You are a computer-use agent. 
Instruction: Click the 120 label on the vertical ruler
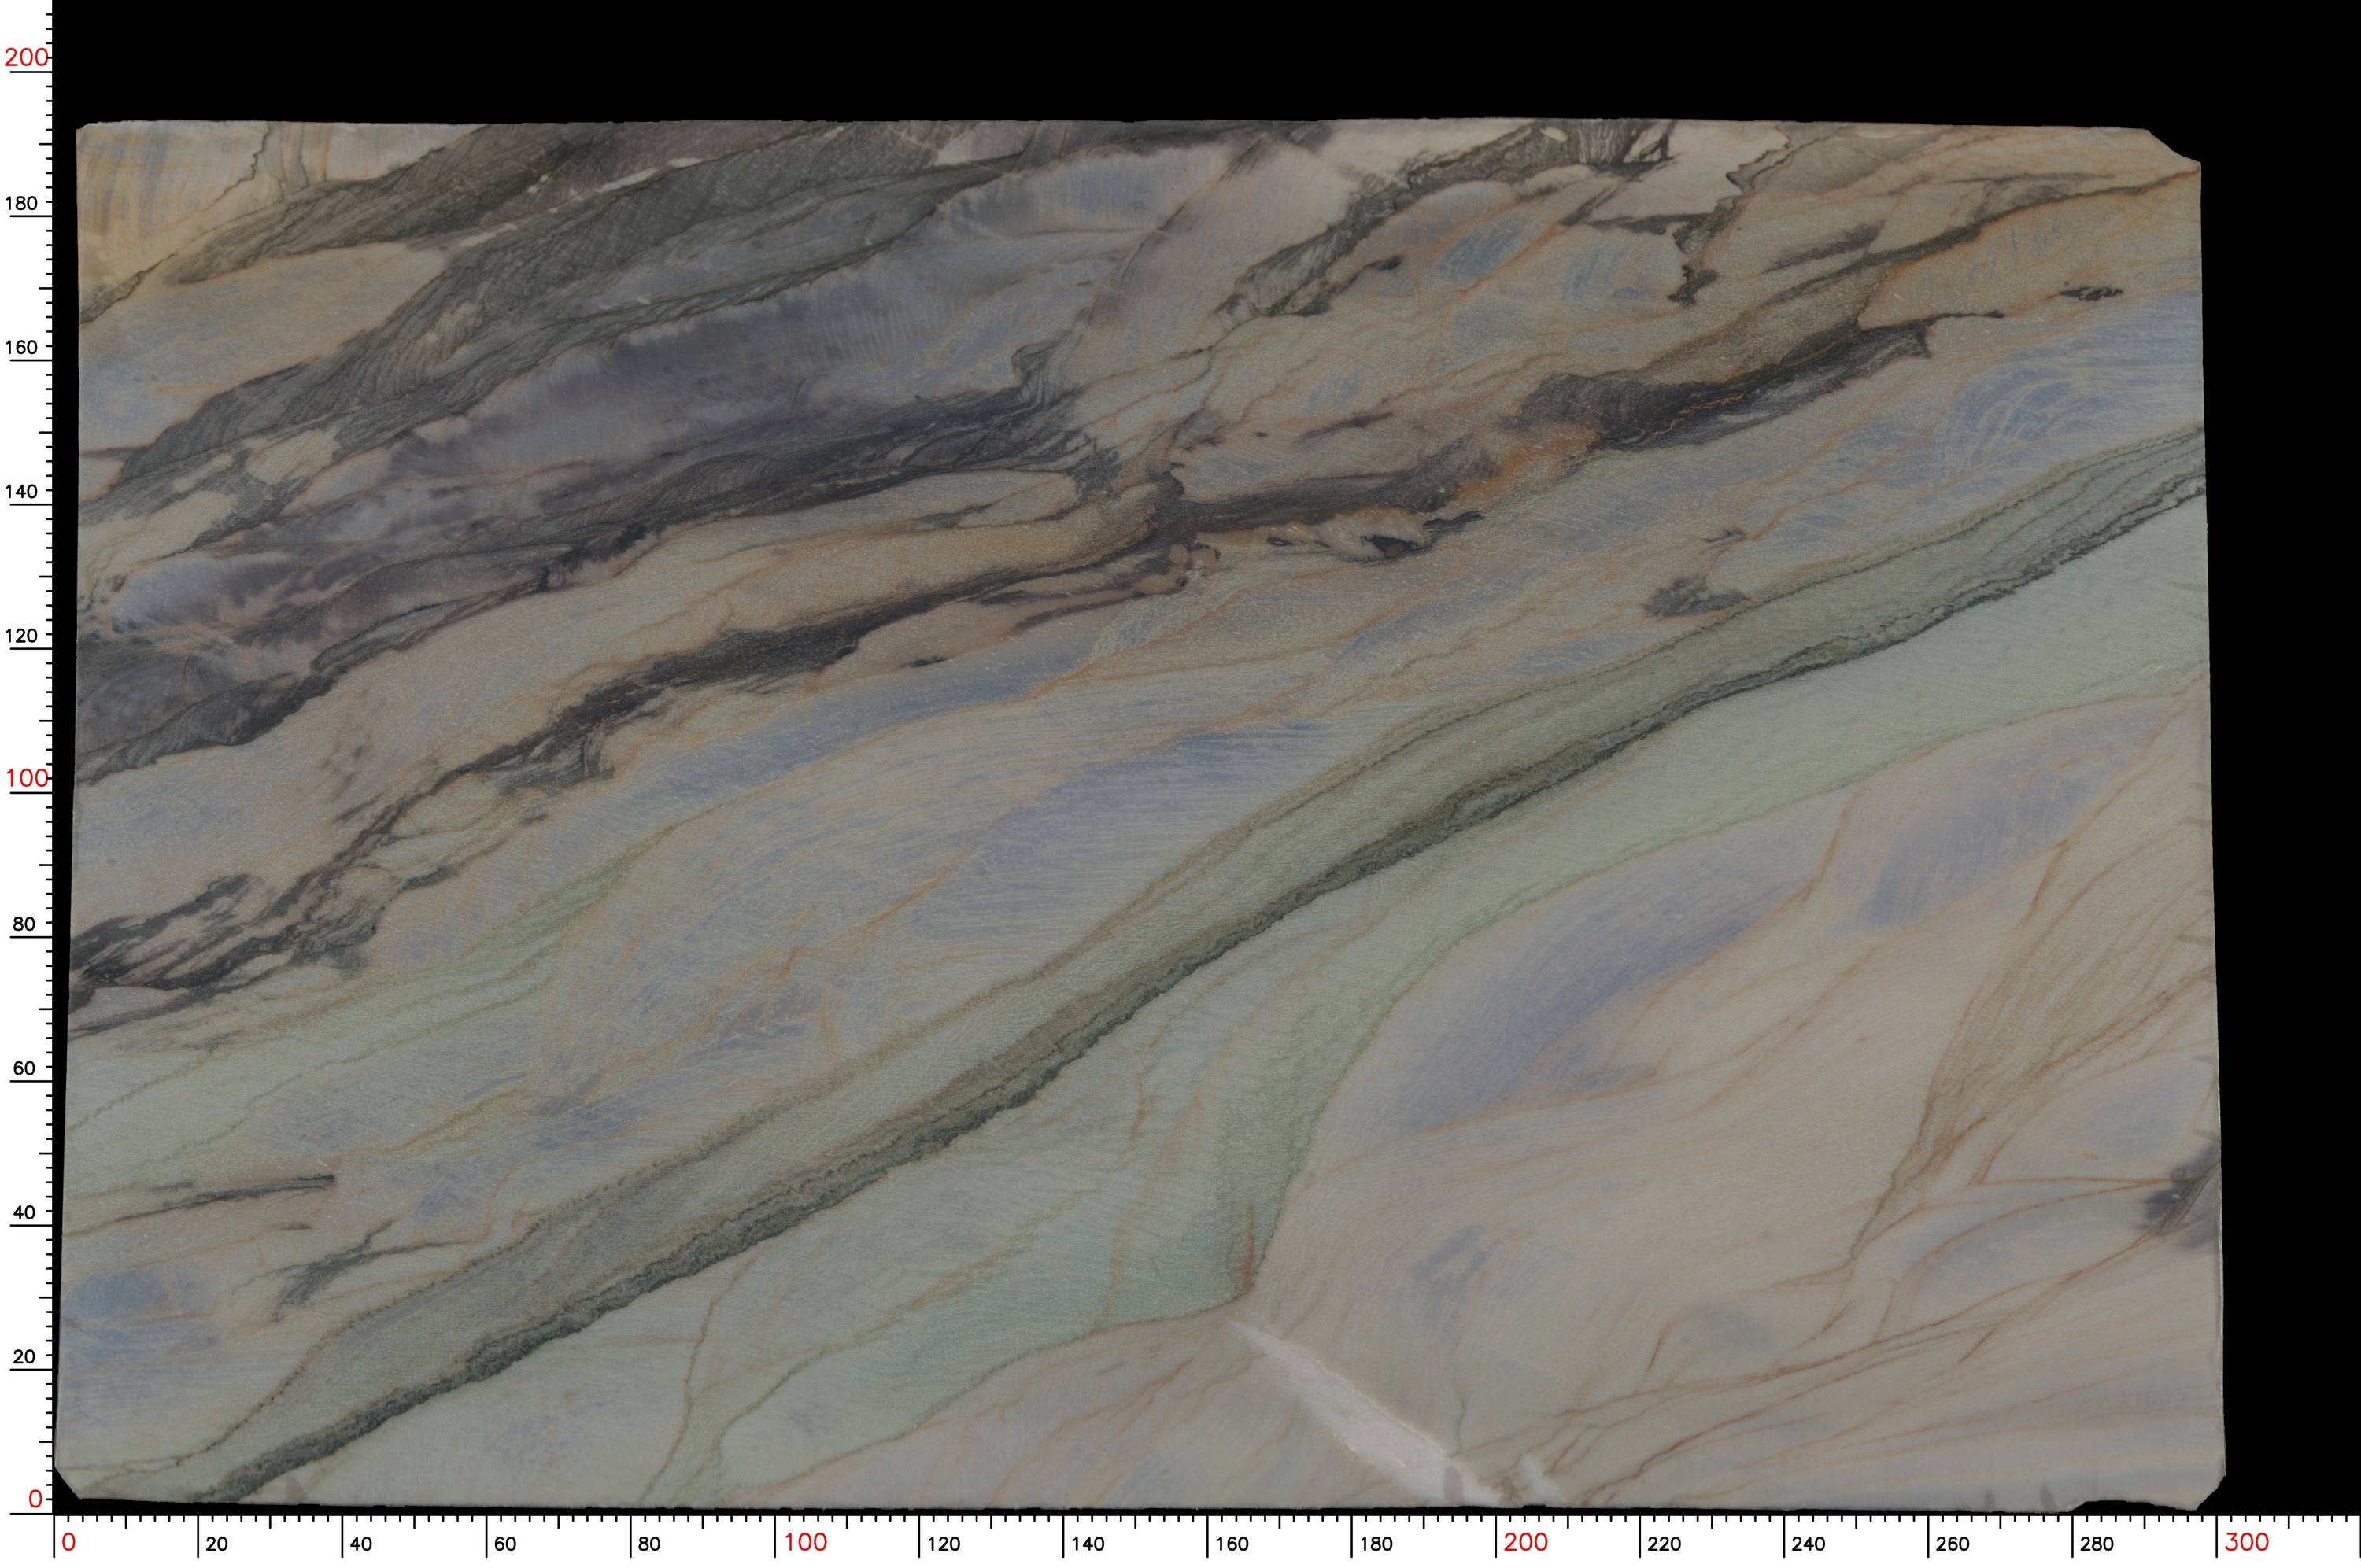pos(22,635)
